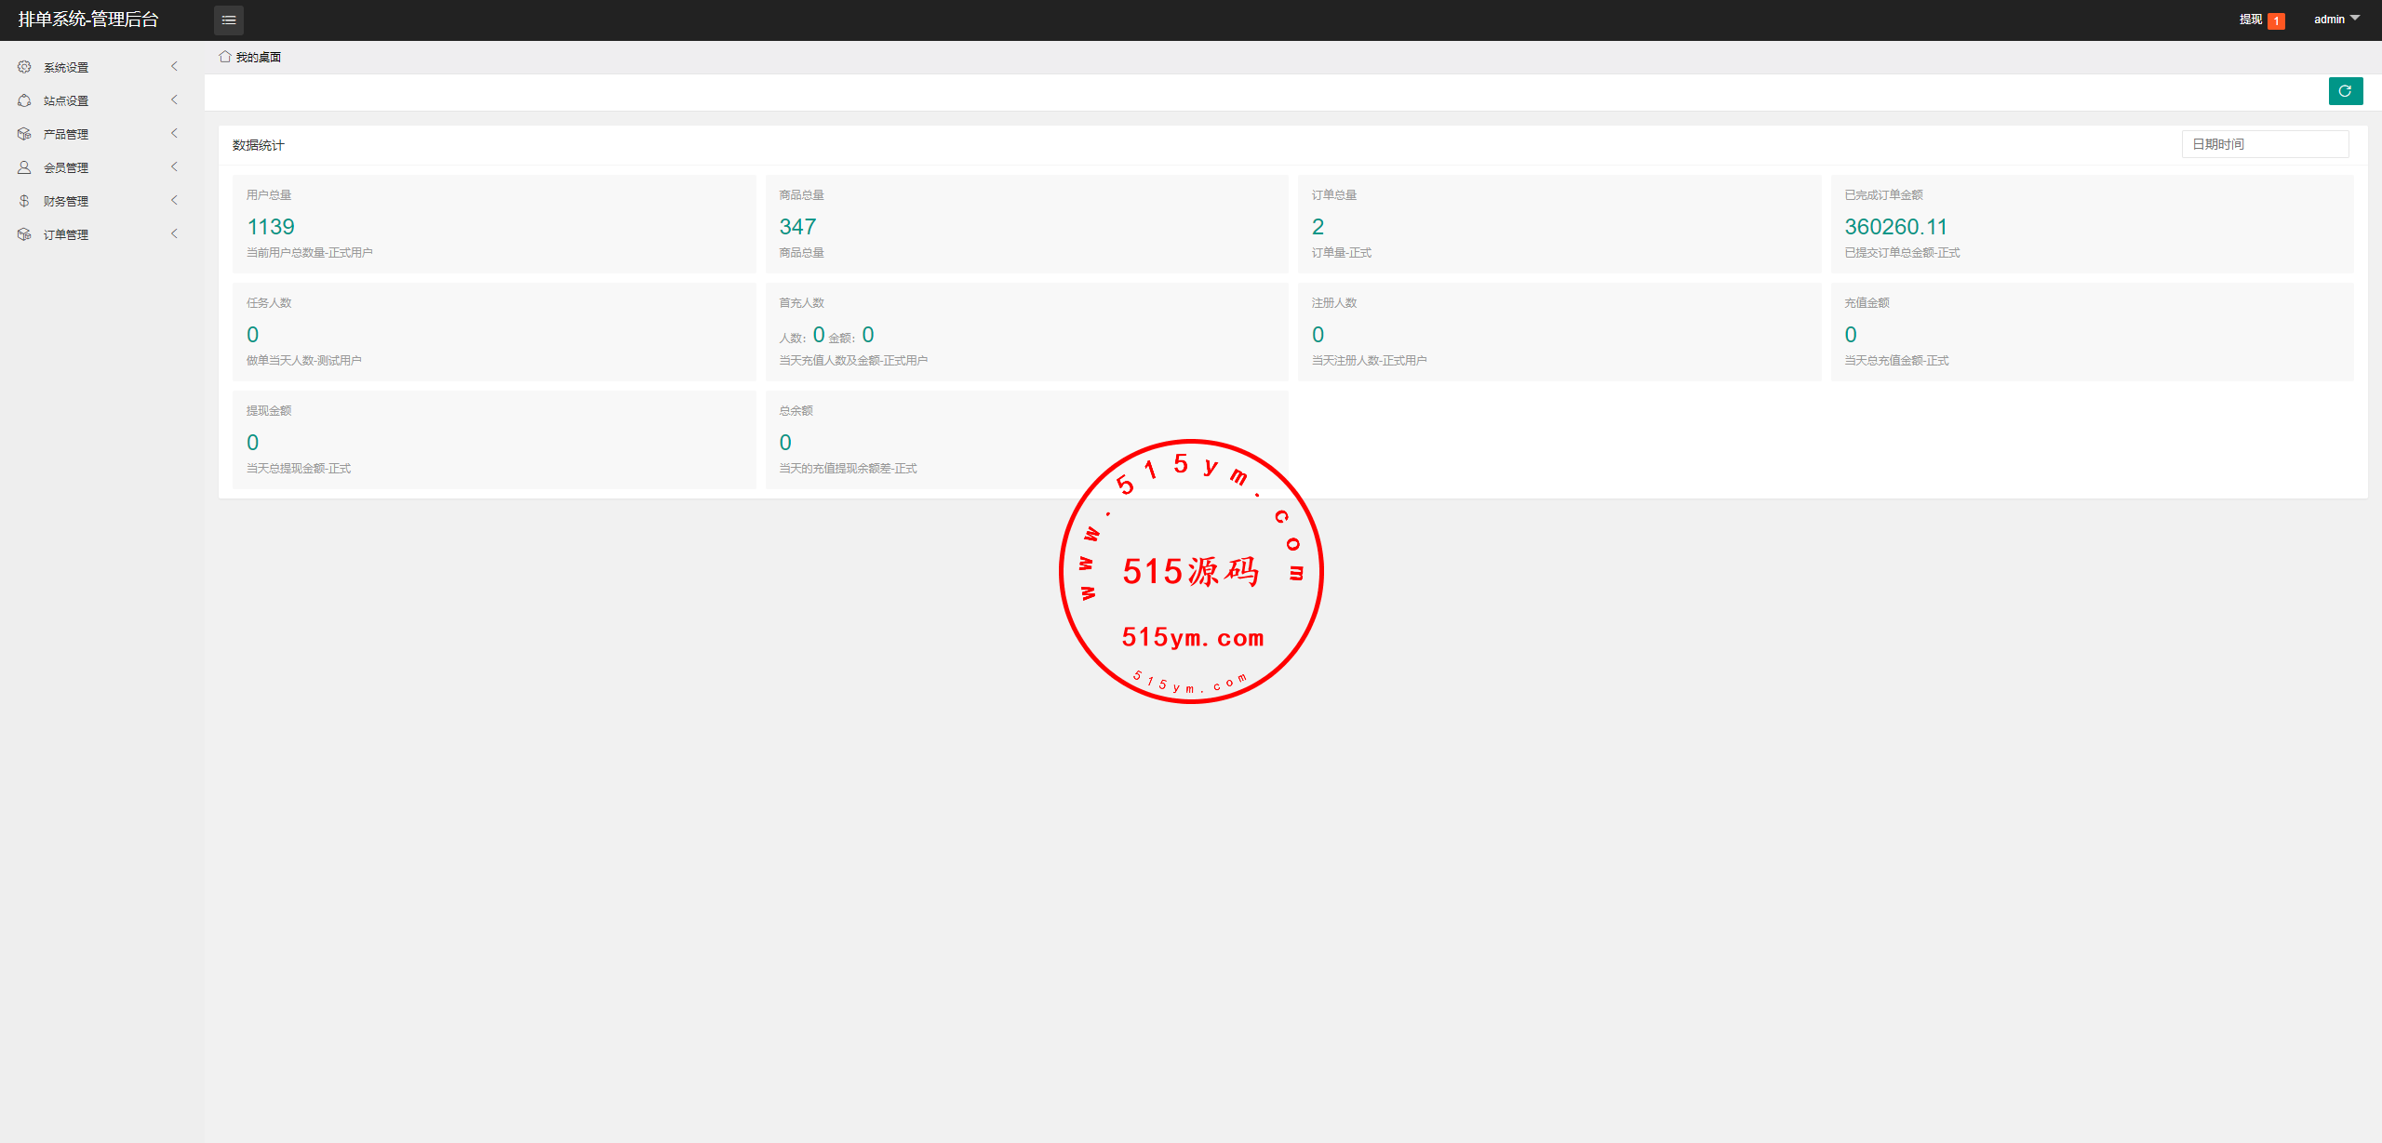Expand the 站点设置 chevron arrow
The image size is (2382, 1143).
click(174, 100)
